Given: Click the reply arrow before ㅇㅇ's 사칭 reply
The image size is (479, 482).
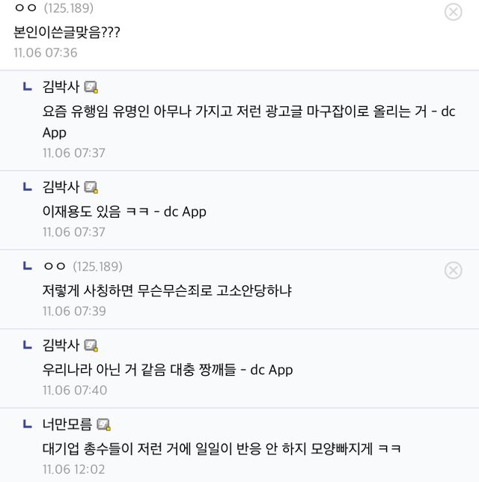Looking at the screenshot, I should (28, 266).
